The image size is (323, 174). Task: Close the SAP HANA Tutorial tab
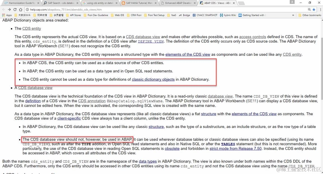coord(156,3)
